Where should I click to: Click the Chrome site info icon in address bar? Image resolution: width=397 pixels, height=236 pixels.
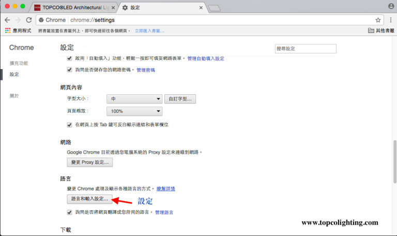[x=41, y=20]
